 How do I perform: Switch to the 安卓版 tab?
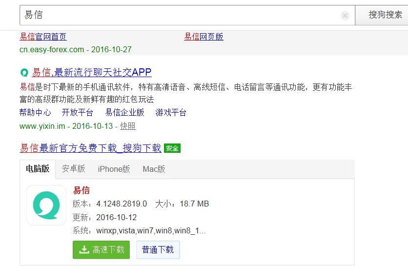[73, 169]
